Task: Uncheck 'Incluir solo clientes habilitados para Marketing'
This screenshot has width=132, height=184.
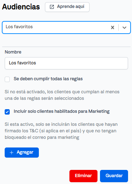Action: pyautogui.click(x=7, y=112)
